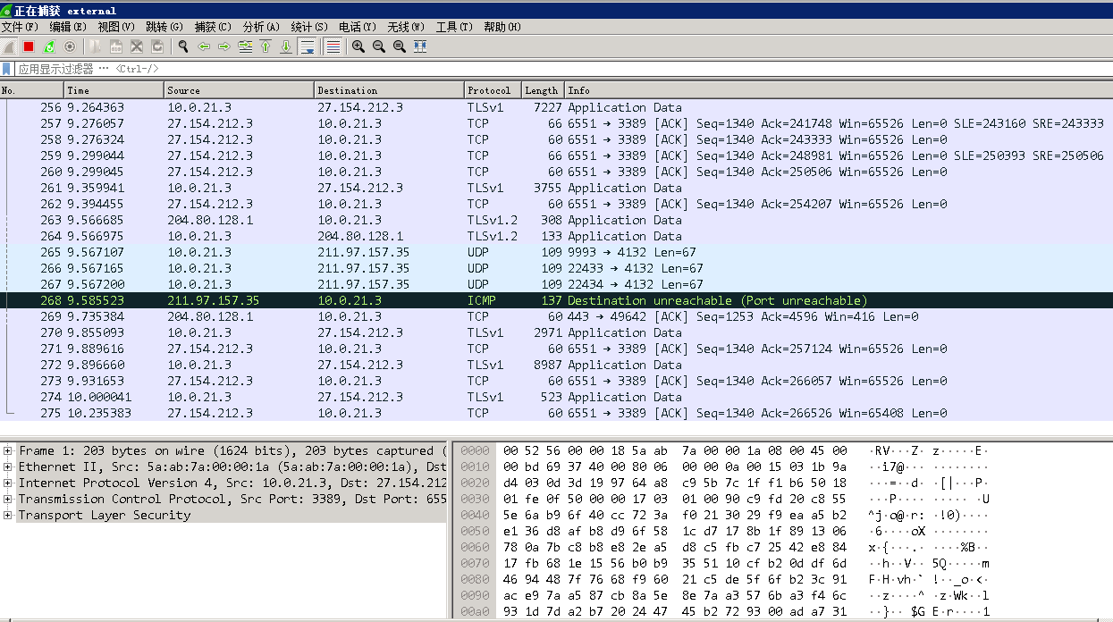Restart the current capture

49,46
